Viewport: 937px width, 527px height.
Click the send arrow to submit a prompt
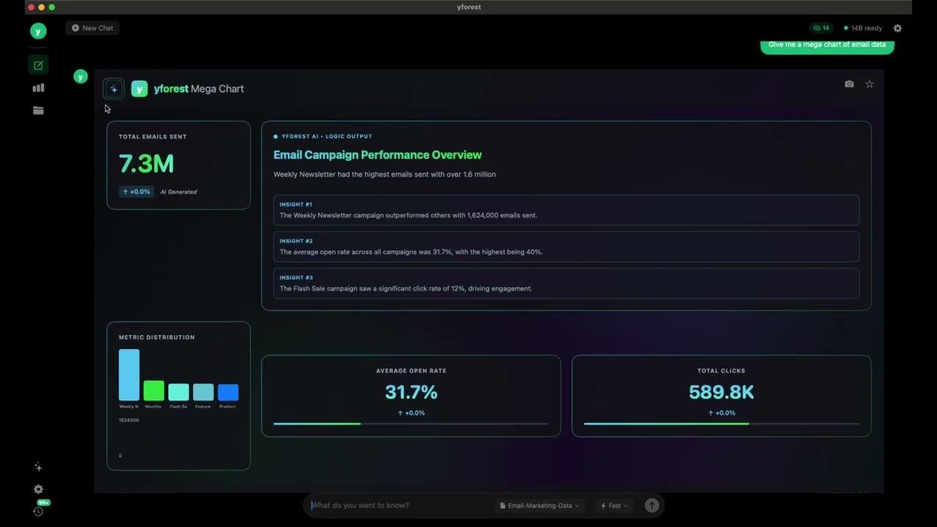click(652, 505)
